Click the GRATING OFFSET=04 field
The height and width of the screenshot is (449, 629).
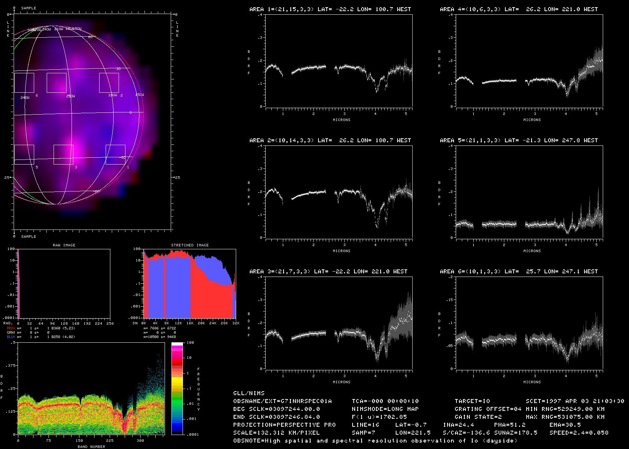pos(488,409)
